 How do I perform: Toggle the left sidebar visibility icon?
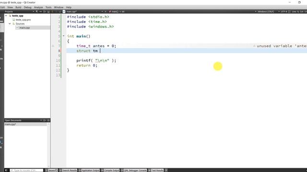click(x=6, y=170)
